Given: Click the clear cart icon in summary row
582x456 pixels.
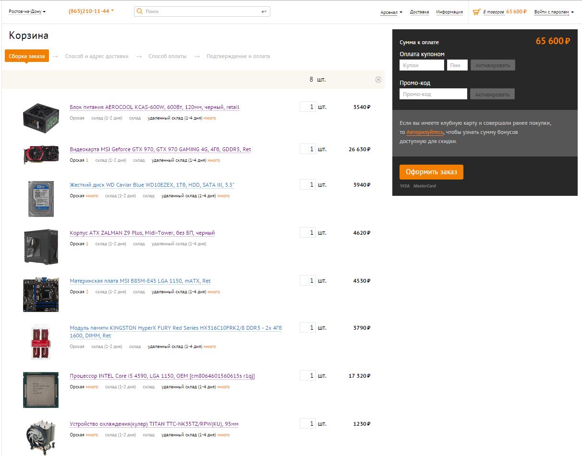Looking at the screenshot, I should pos(378,80).
